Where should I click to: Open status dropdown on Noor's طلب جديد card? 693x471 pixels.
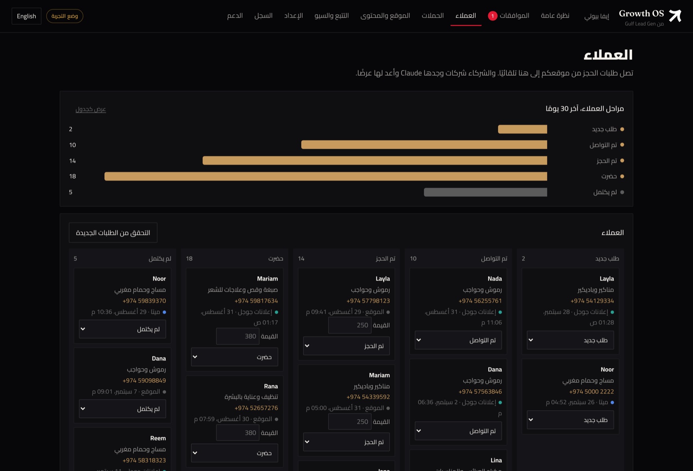(570, 420)
